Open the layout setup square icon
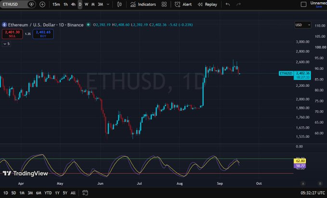 point(303,4)
